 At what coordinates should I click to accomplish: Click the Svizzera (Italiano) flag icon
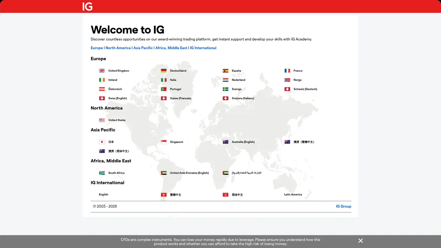coord(226,98)
